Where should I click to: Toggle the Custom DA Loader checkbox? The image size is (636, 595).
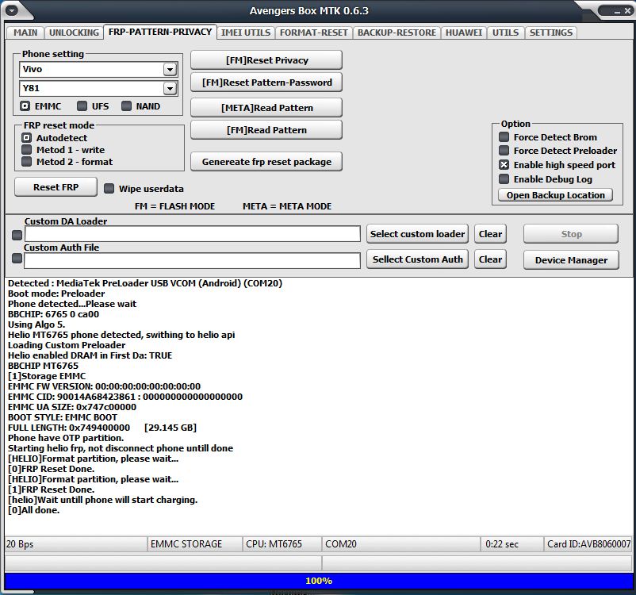pyautogui.click(x=17, y=236)
